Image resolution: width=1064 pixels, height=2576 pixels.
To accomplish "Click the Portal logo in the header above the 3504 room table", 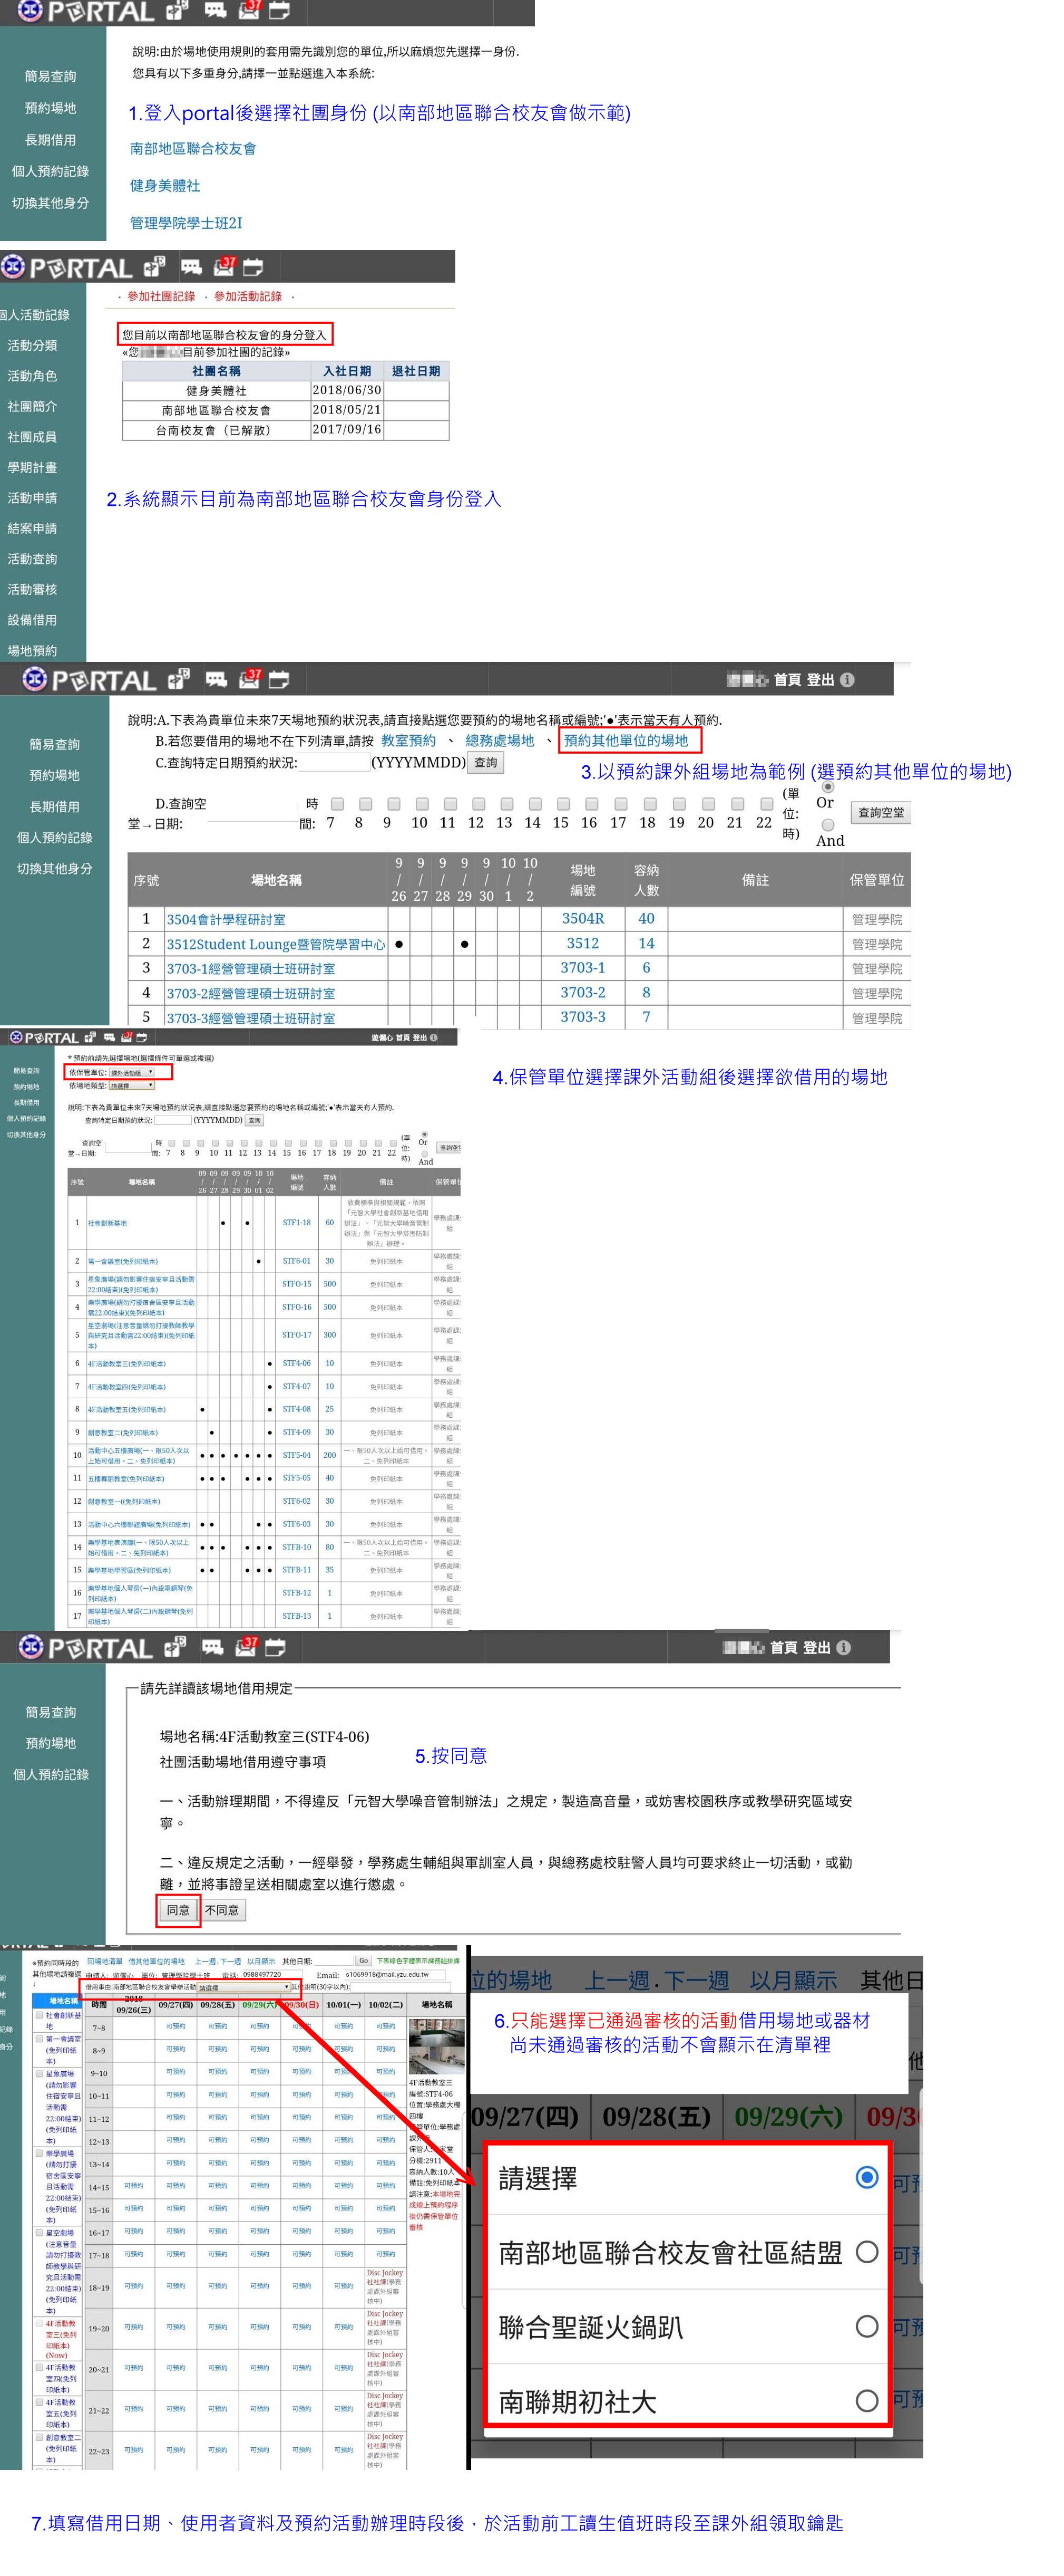I will coord(90,680).
